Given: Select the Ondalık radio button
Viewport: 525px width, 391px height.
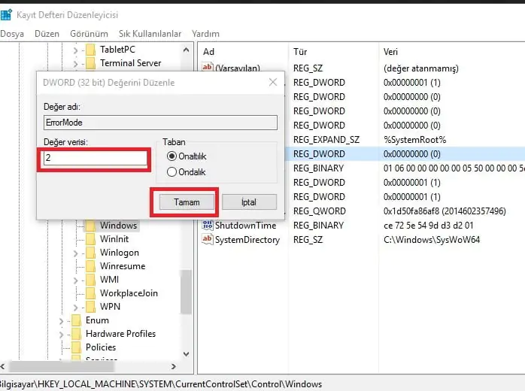Looking at the screenshot, I should tap(172, 171).
